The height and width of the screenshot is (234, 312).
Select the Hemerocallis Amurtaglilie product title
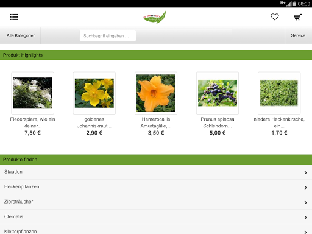point(156,122)
